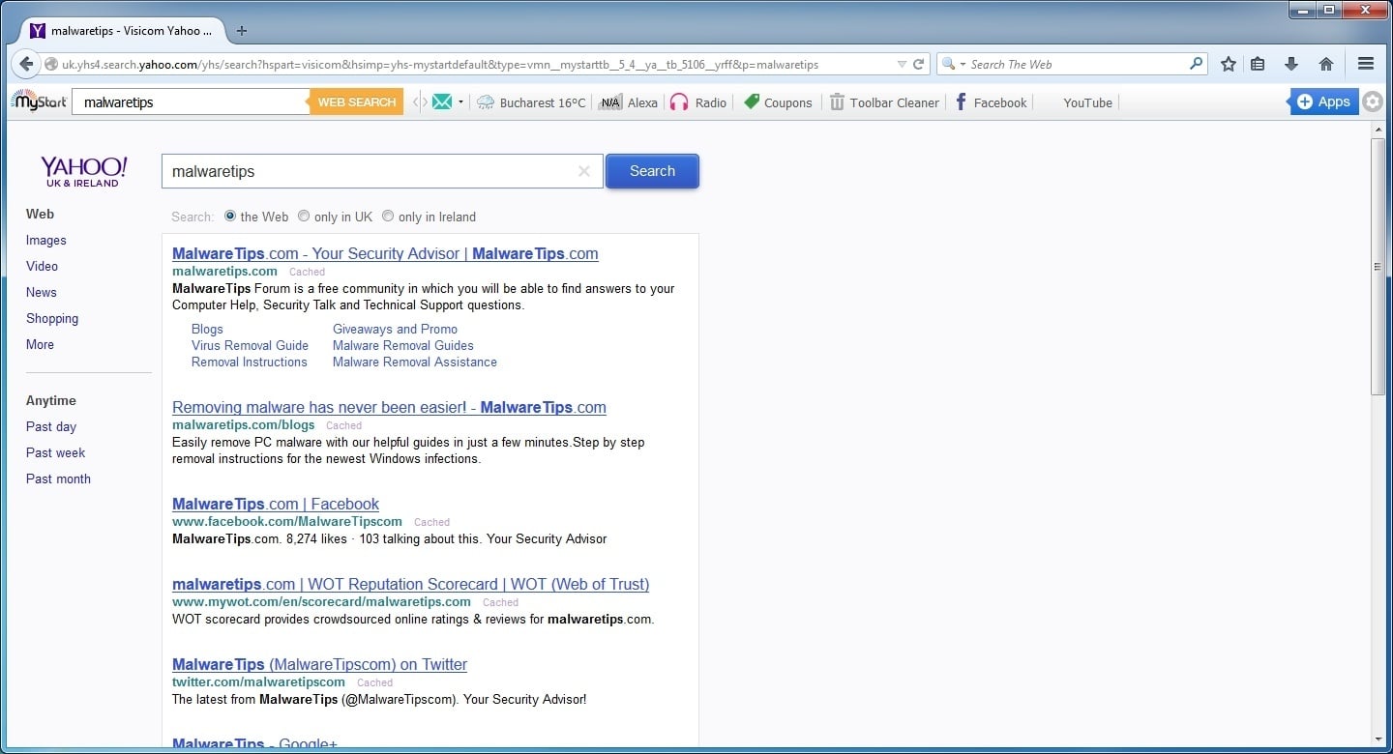Open the MyStart toolbar settings gear

[1372, 101]
